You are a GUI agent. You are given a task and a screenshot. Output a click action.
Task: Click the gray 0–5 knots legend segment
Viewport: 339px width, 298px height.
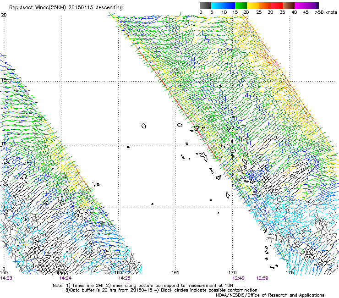206,6
